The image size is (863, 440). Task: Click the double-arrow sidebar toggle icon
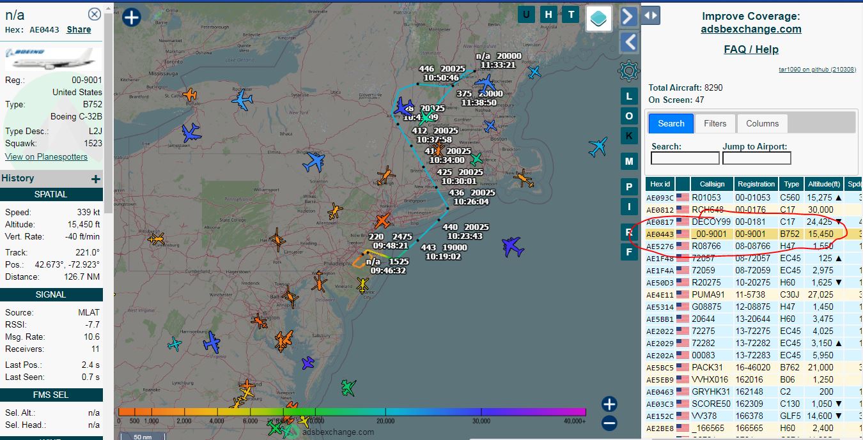(x=650, y=15)
